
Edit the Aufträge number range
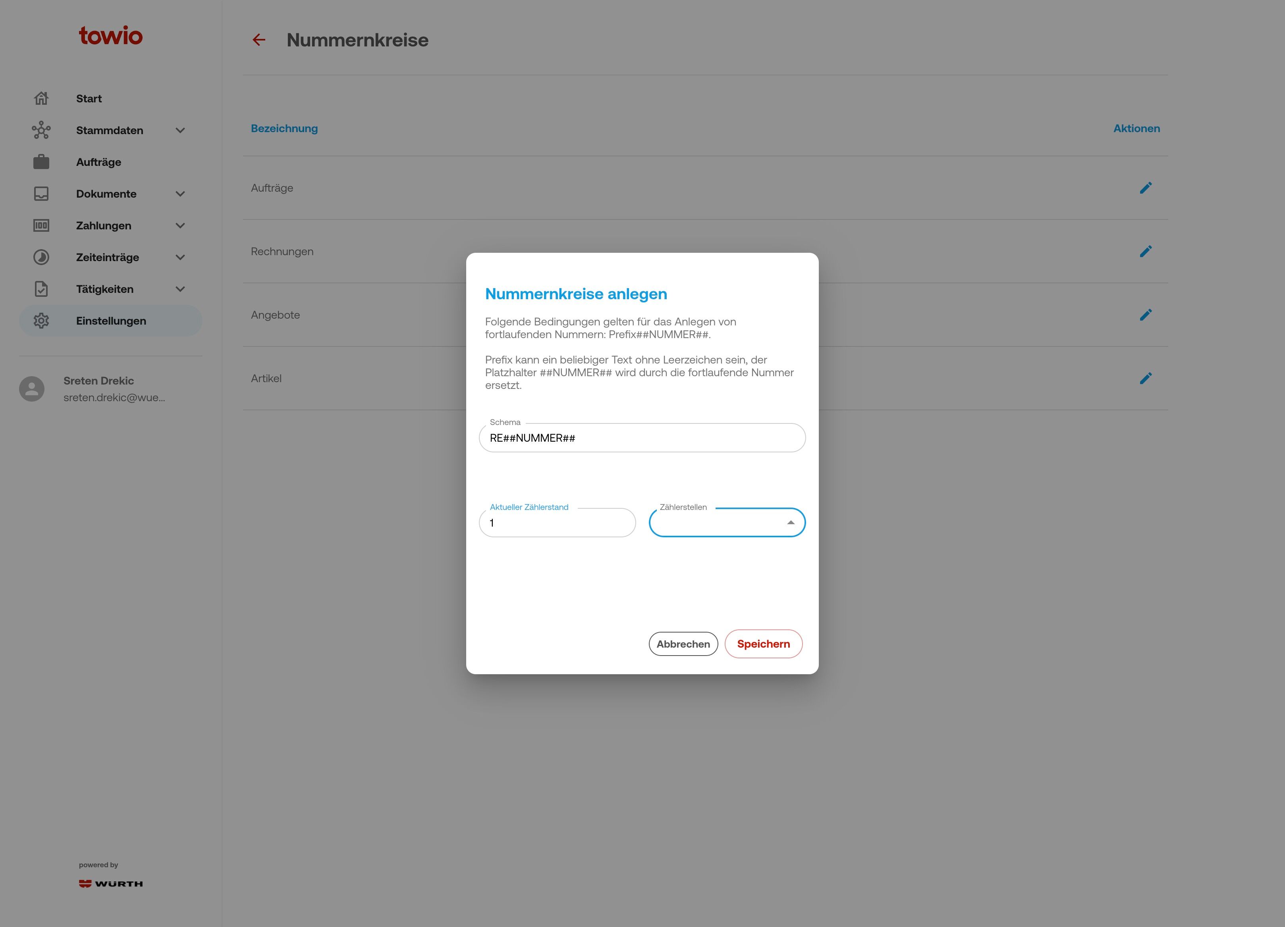[x=1146, y=188]
